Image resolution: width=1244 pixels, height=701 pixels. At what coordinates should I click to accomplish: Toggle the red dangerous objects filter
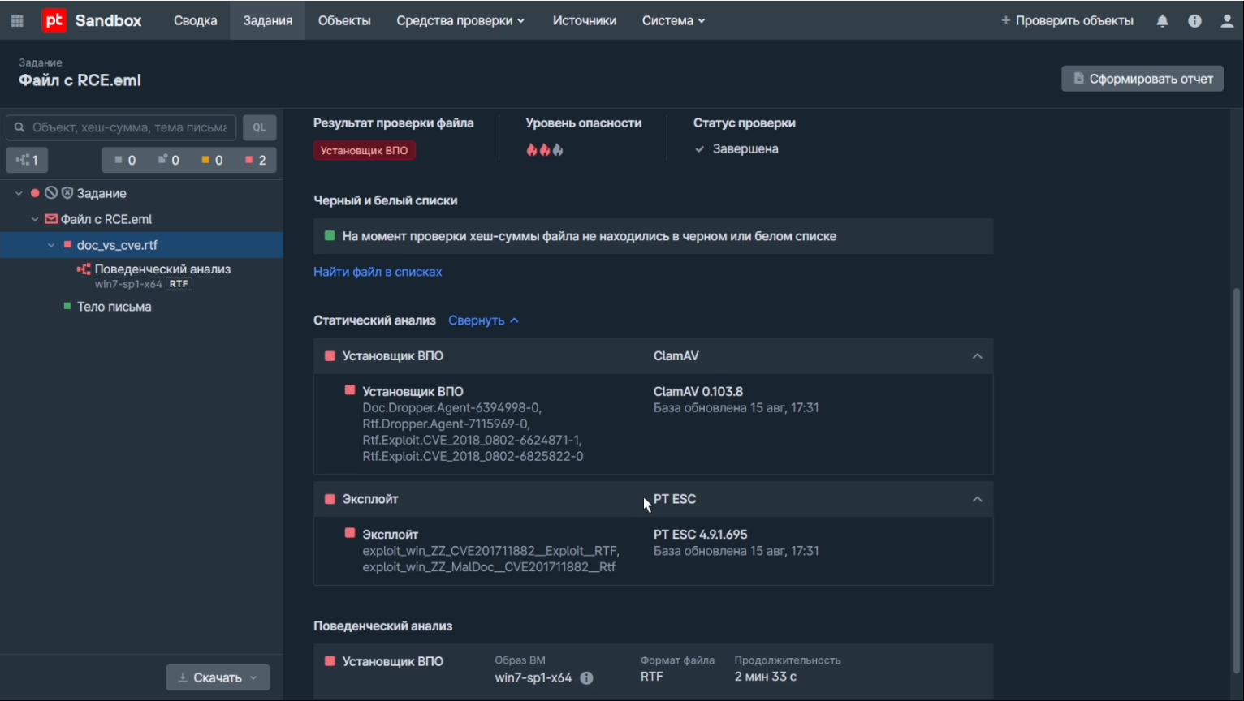[x=255, y=160]
